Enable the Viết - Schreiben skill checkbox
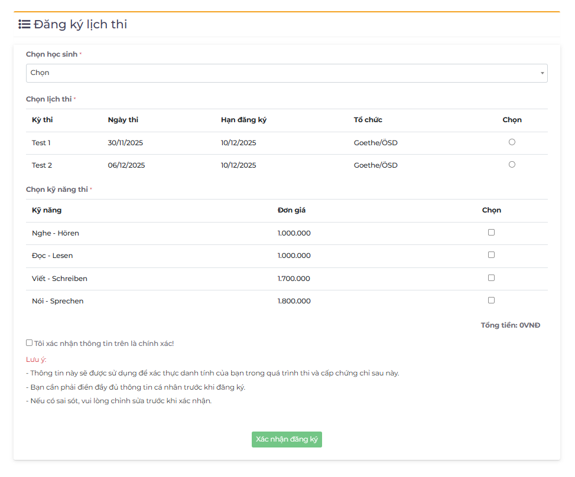 click(491, 278)
